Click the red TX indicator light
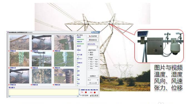186x104 pixels. click(x=86, y=92)
